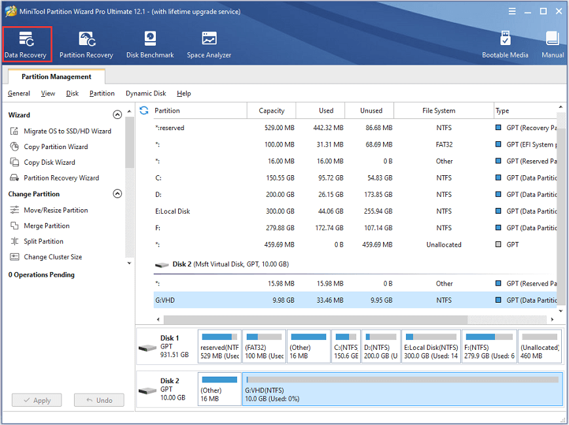Open the View menu
The height and width of the screenshot is (425, 569).
(48, 93)
